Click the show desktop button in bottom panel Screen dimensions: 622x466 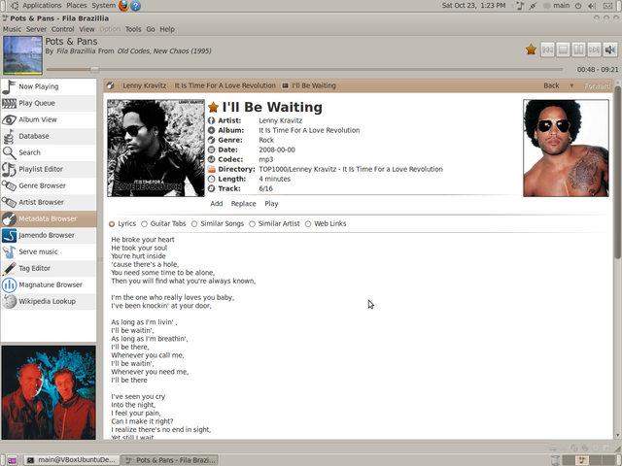click(11, 460)
